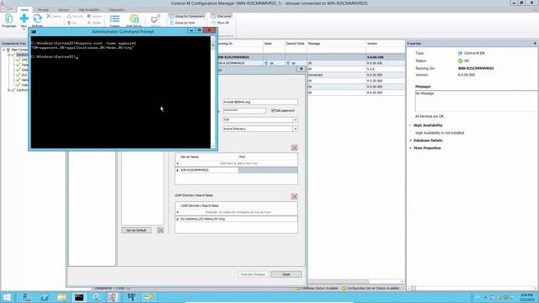Open the TCP protocol dropdown

click(295, 120)
